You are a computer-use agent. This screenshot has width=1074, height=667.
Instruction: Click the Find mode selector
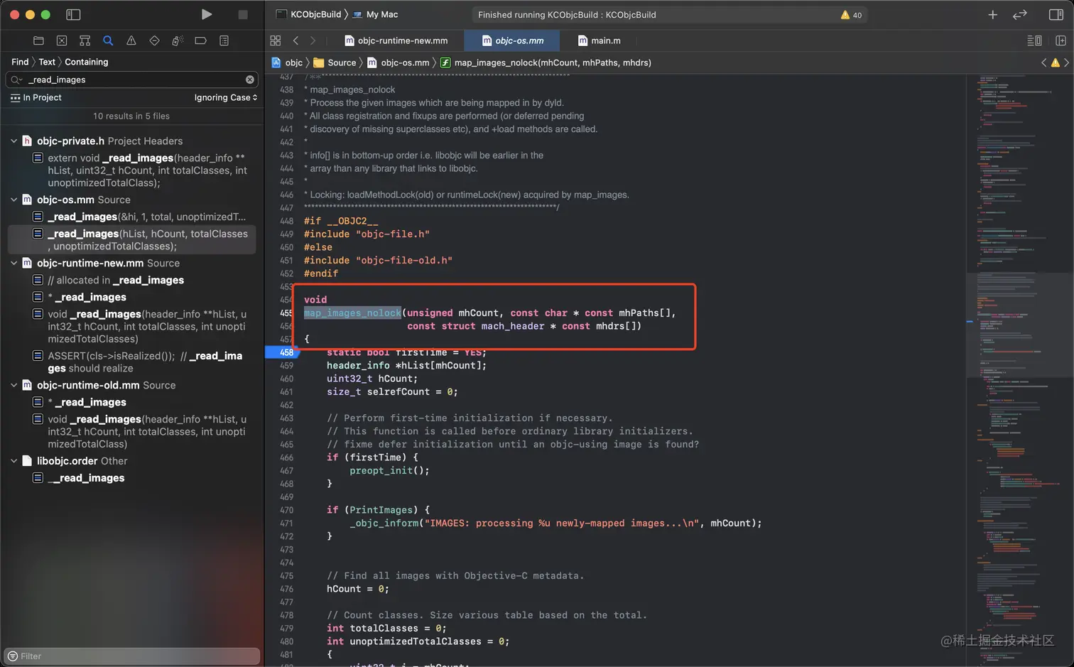click(20, 62)
